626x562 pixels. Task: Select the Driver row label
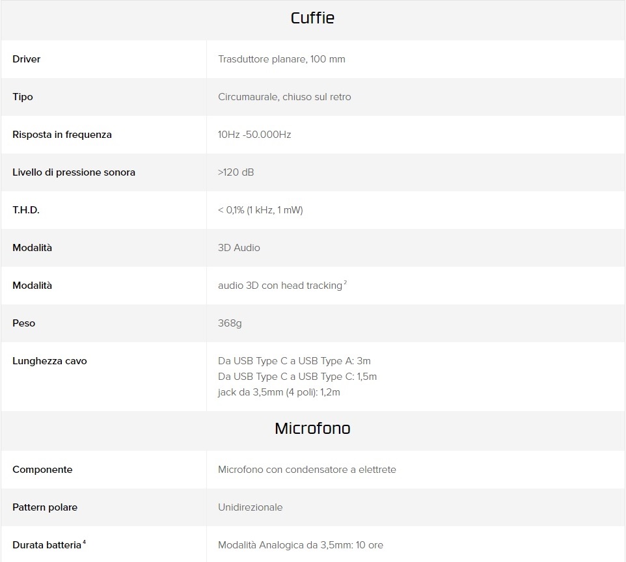coord(27,59)
